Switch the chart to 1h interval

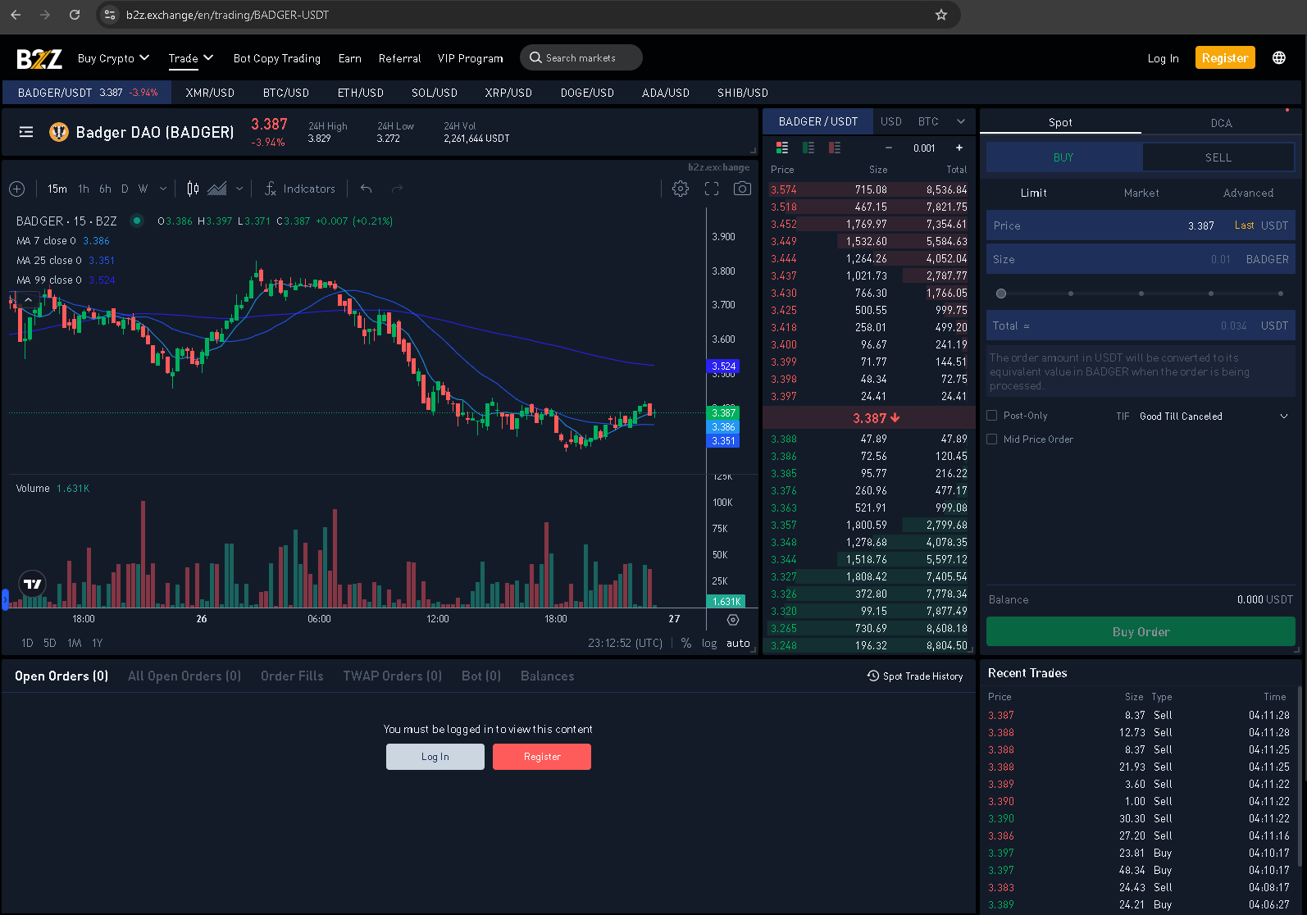[x=84, y=189]
